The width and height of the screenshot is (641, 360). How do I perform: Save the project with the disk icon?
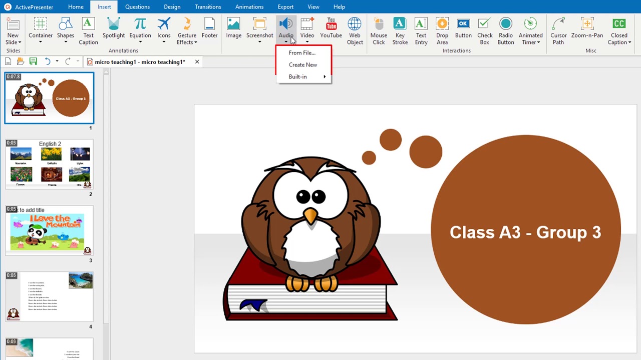(33, 61)
